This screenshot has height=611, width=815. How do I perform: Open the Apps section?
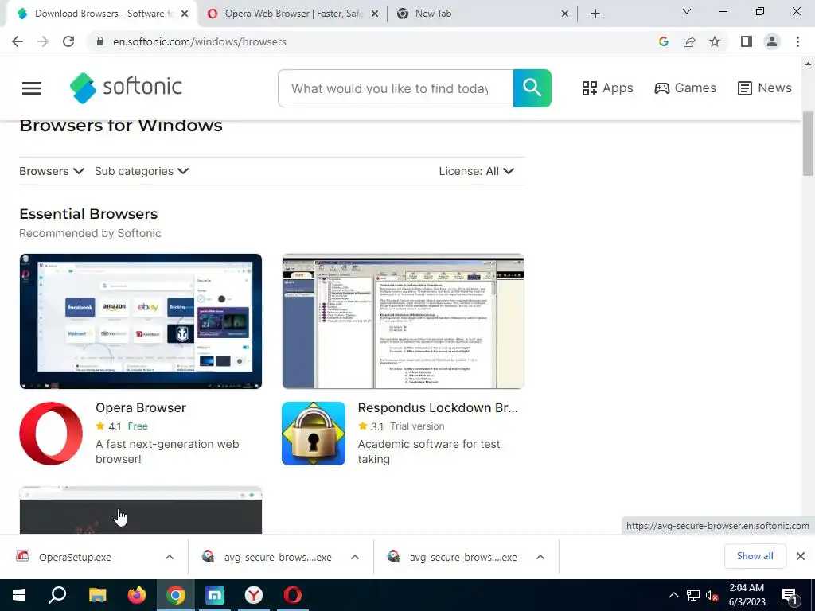coord(607,88)
